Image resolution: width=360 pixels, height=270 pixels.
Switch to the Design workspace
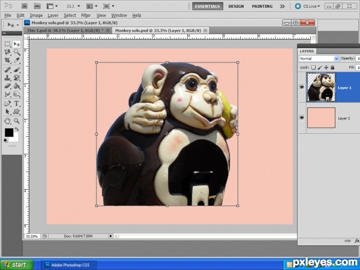[x=236, y=6]
